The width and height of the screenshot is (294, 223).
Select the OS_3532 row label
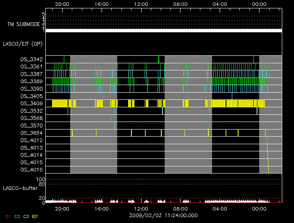click(31, 111)
